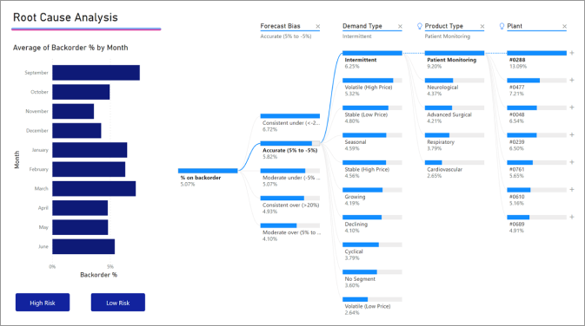
Task: Expand plant #0689 with plus icon
Action: pos(572,217)
